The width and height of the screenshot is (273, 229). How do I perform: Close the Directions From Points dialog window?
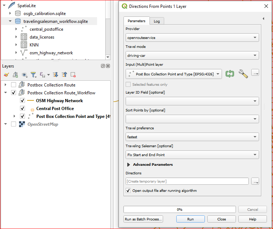[266, 6]
